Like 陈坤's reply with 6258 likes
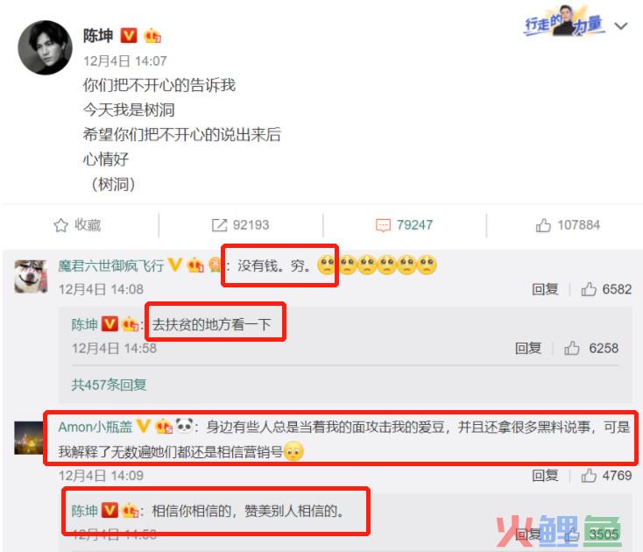The height and width of the screenshot is (552, 643). (572, 348)
